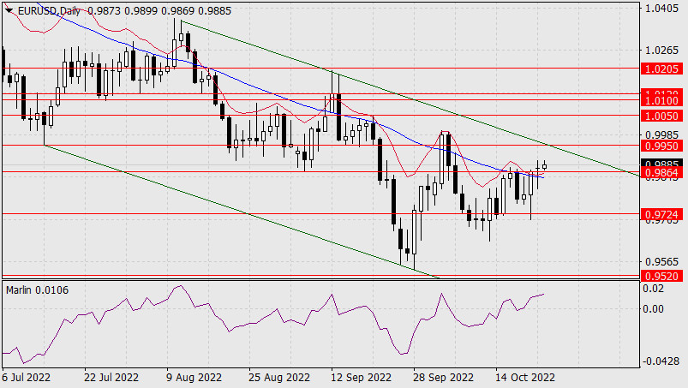Click the 1.0100 red price label
The width and height of the screenshot is (688, 388).
(662, 101)
